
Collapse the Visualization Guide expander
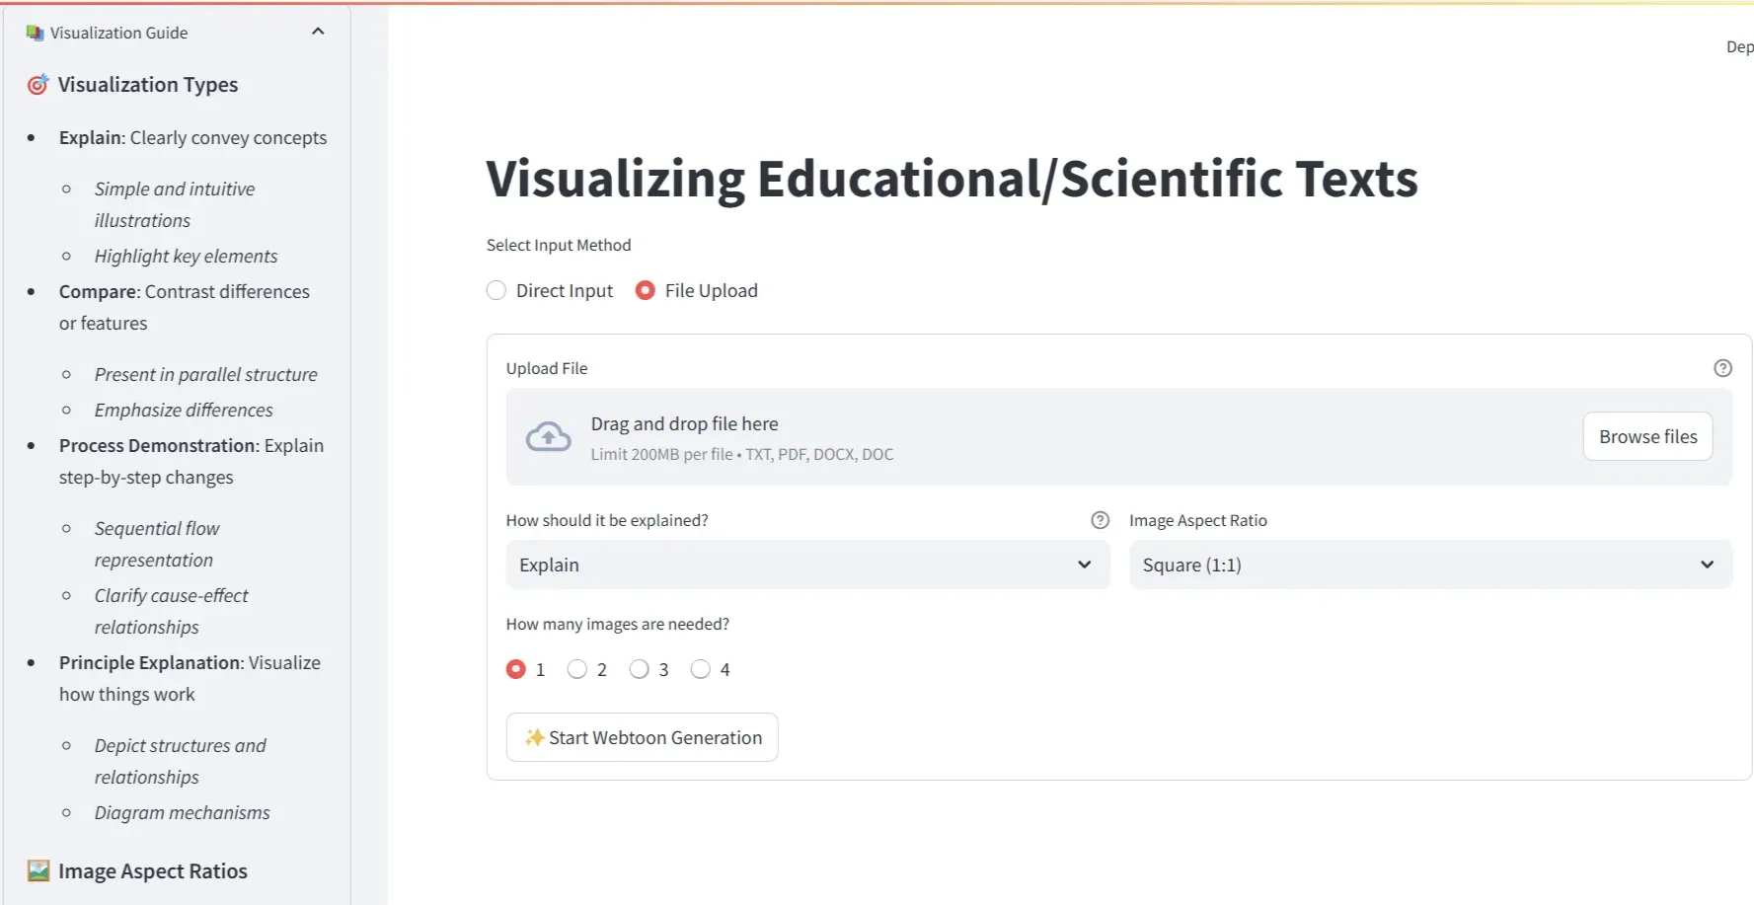click(318, 32)
